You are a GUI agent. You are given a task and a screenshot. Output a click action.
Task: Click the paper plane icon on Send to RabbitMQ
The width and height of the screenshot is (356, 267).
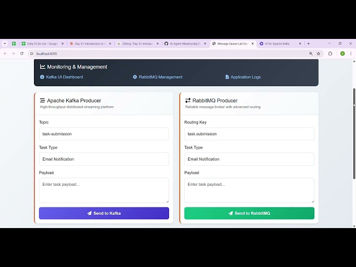pos(231,213)
